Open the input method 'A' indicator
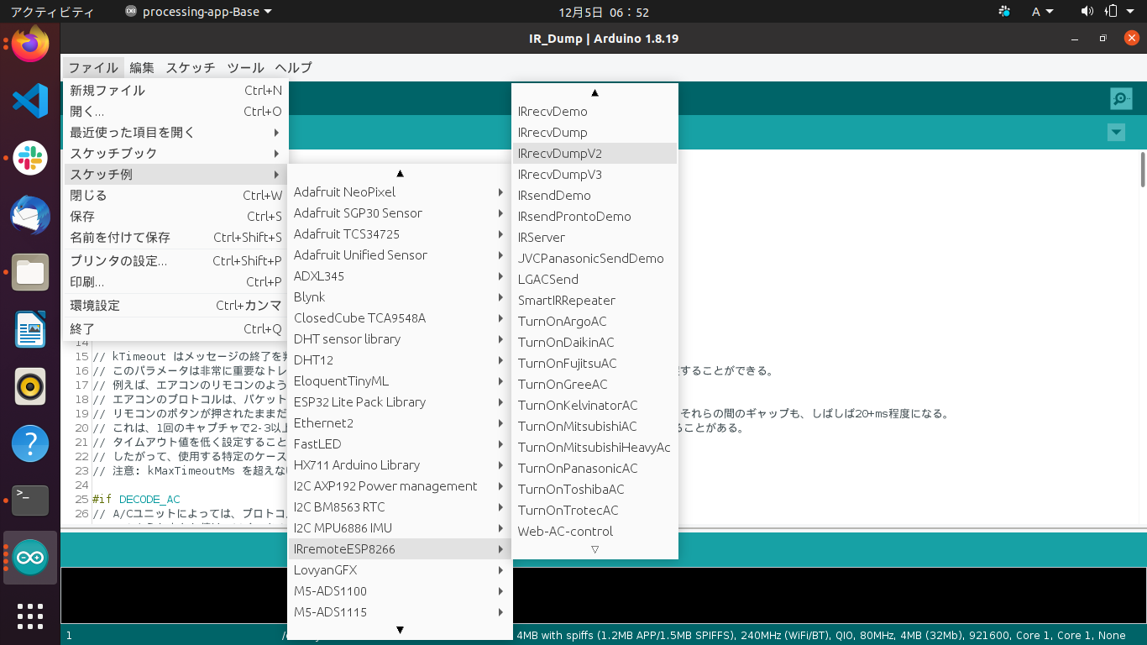Image resolution: width=1147 pixels, height=645 pixels. (x=1042, y=12)
